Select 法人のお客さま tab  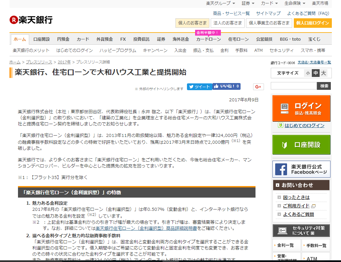[x=228, y=23]
